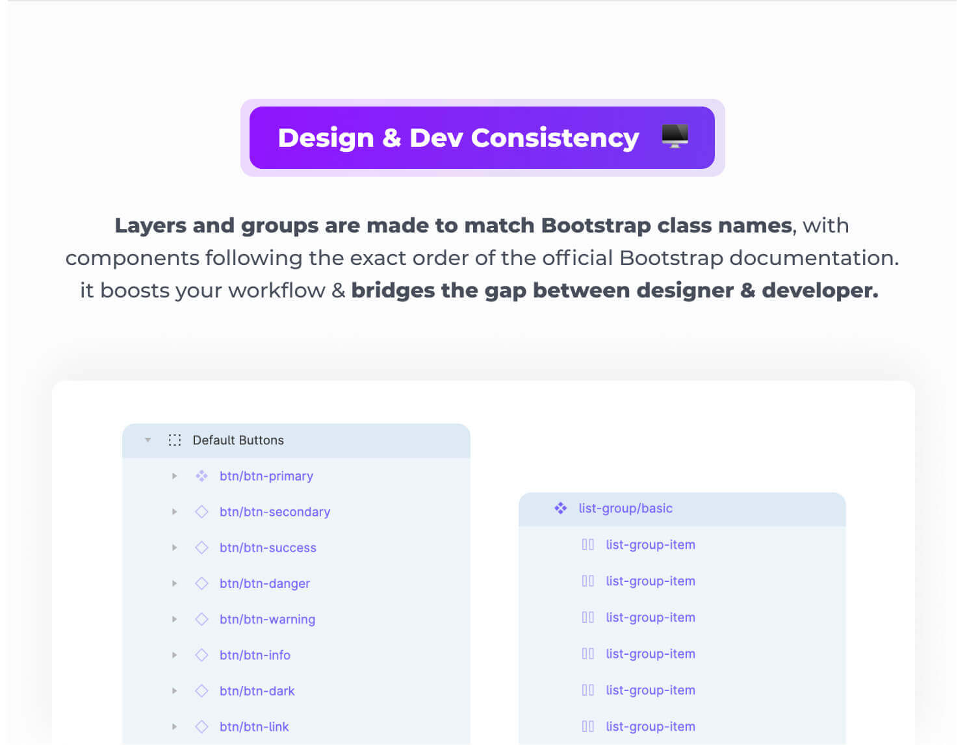Select the btn/btn-primary layer name

(266, 476)
